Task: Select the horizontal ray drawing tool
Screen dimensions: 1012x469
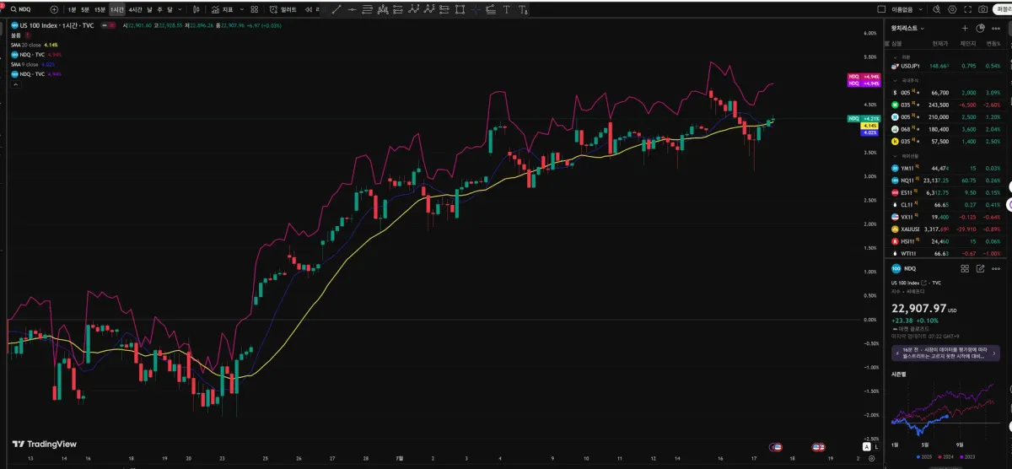Action: pos(353,9)
